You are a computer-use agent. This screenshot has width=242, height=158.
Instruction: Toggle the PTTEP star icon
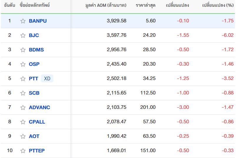pos(23,151)
